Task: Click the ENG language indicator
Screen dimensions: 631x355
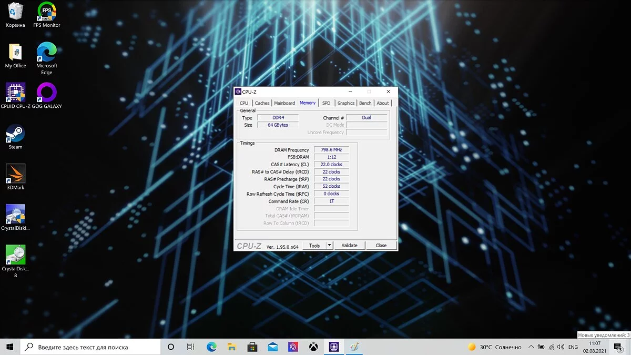Action: (x=574, y=347)
